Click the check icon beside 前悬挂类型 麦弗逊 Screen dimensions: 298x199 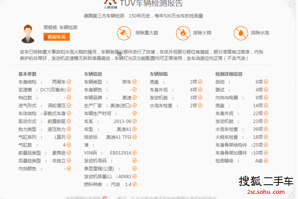(x=69, y=153)
